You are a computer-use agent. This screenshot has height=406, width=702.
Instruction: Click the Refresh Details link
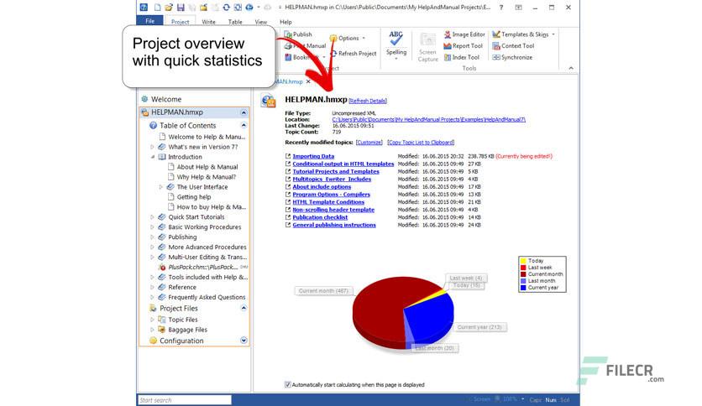point(368,101)
